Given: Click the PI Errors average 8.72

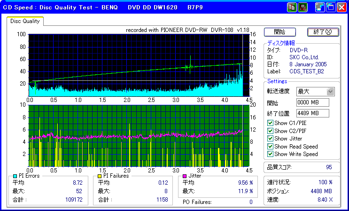Looking at the screenshot, I should (x=78, y=183).
